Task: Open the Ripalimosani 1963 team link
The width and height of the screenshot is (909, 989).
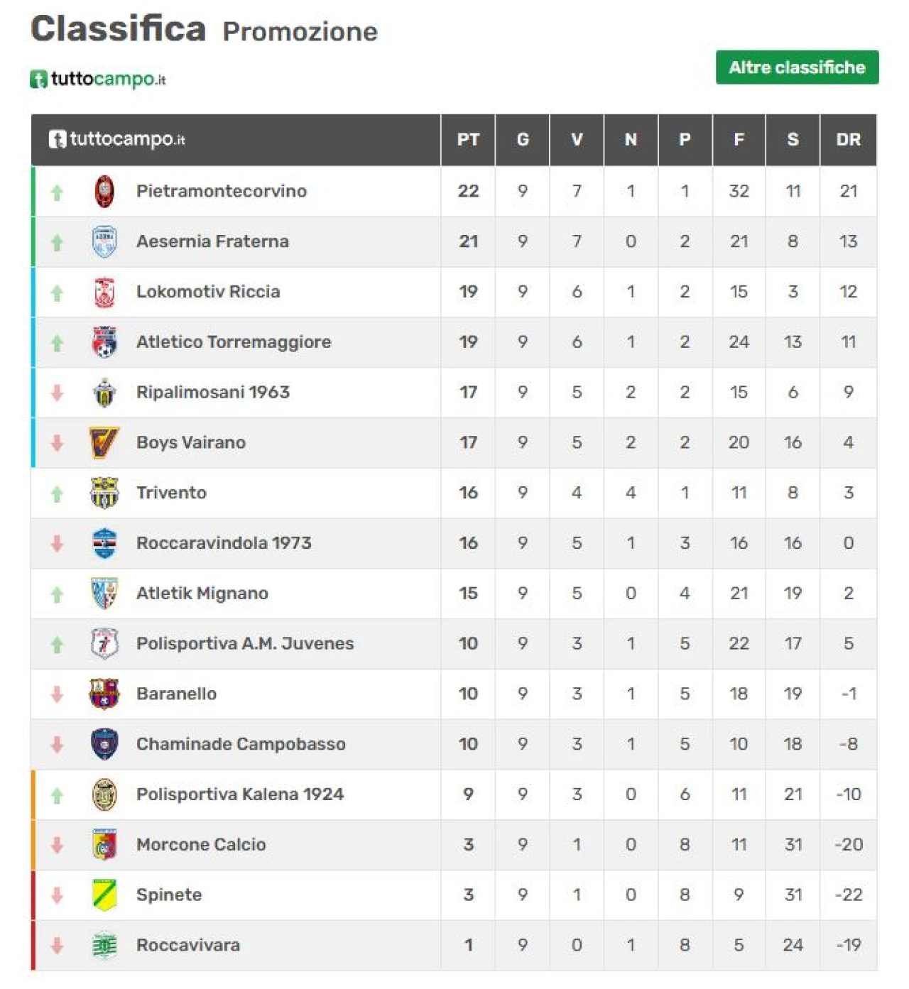Action: (212, 392)
